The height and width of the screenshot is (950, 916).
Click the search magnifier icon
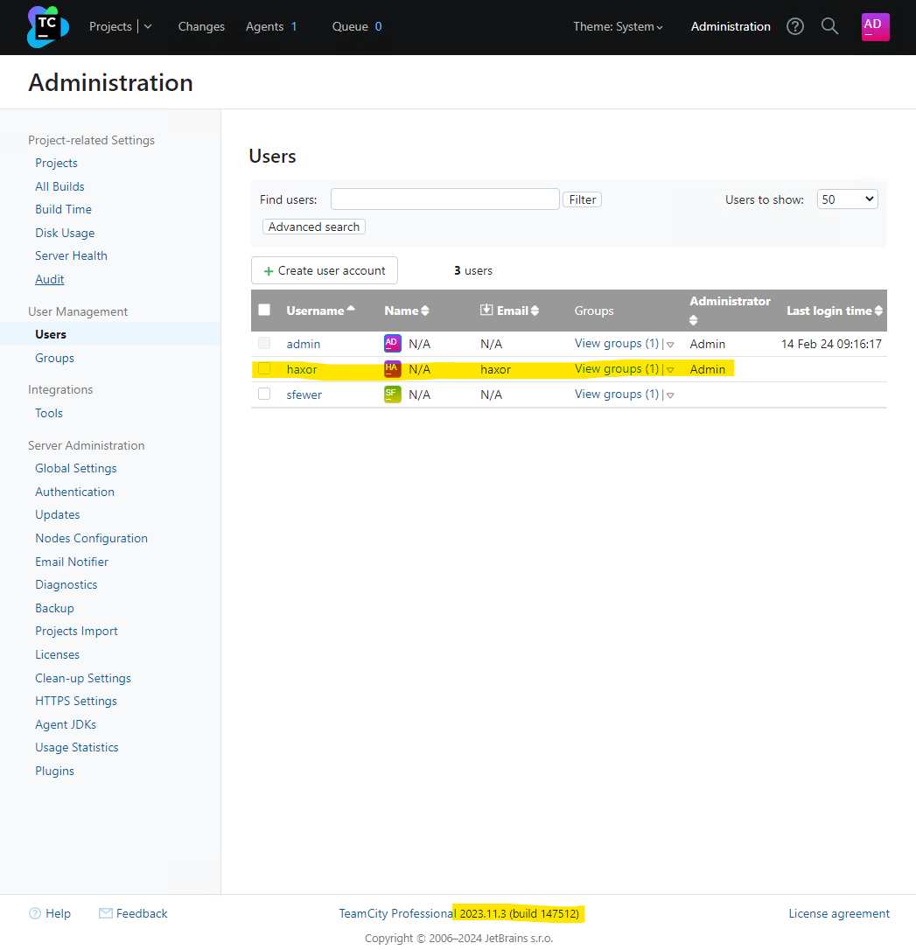(x=829, y=26)
